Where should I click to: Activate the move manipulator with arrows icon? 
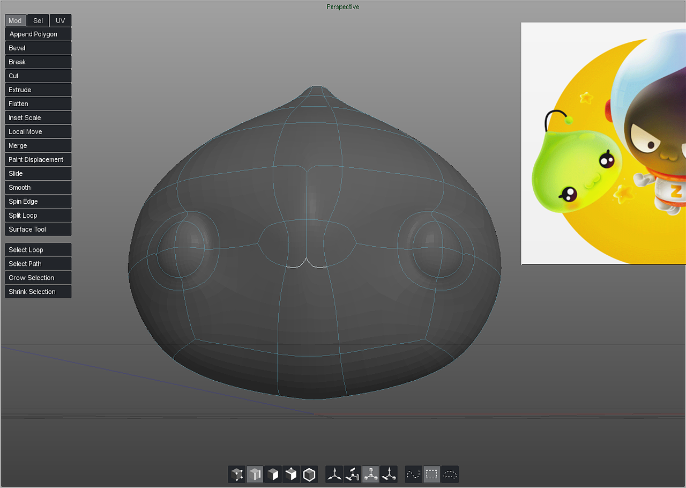click(334, 475)
